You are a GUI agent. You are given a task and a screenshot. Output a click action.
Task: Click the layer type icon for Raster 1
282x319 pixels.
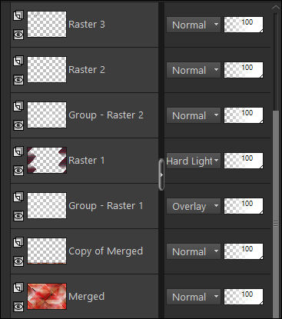click(18, 151)
